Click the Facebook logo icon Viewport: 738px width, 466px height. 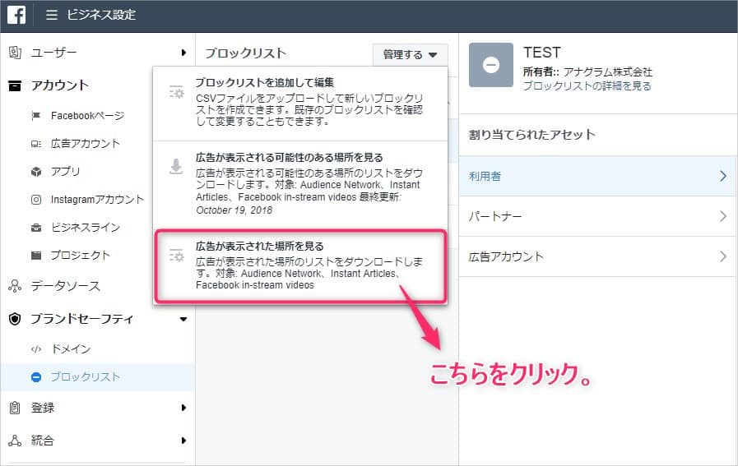[x=16, y=15]
